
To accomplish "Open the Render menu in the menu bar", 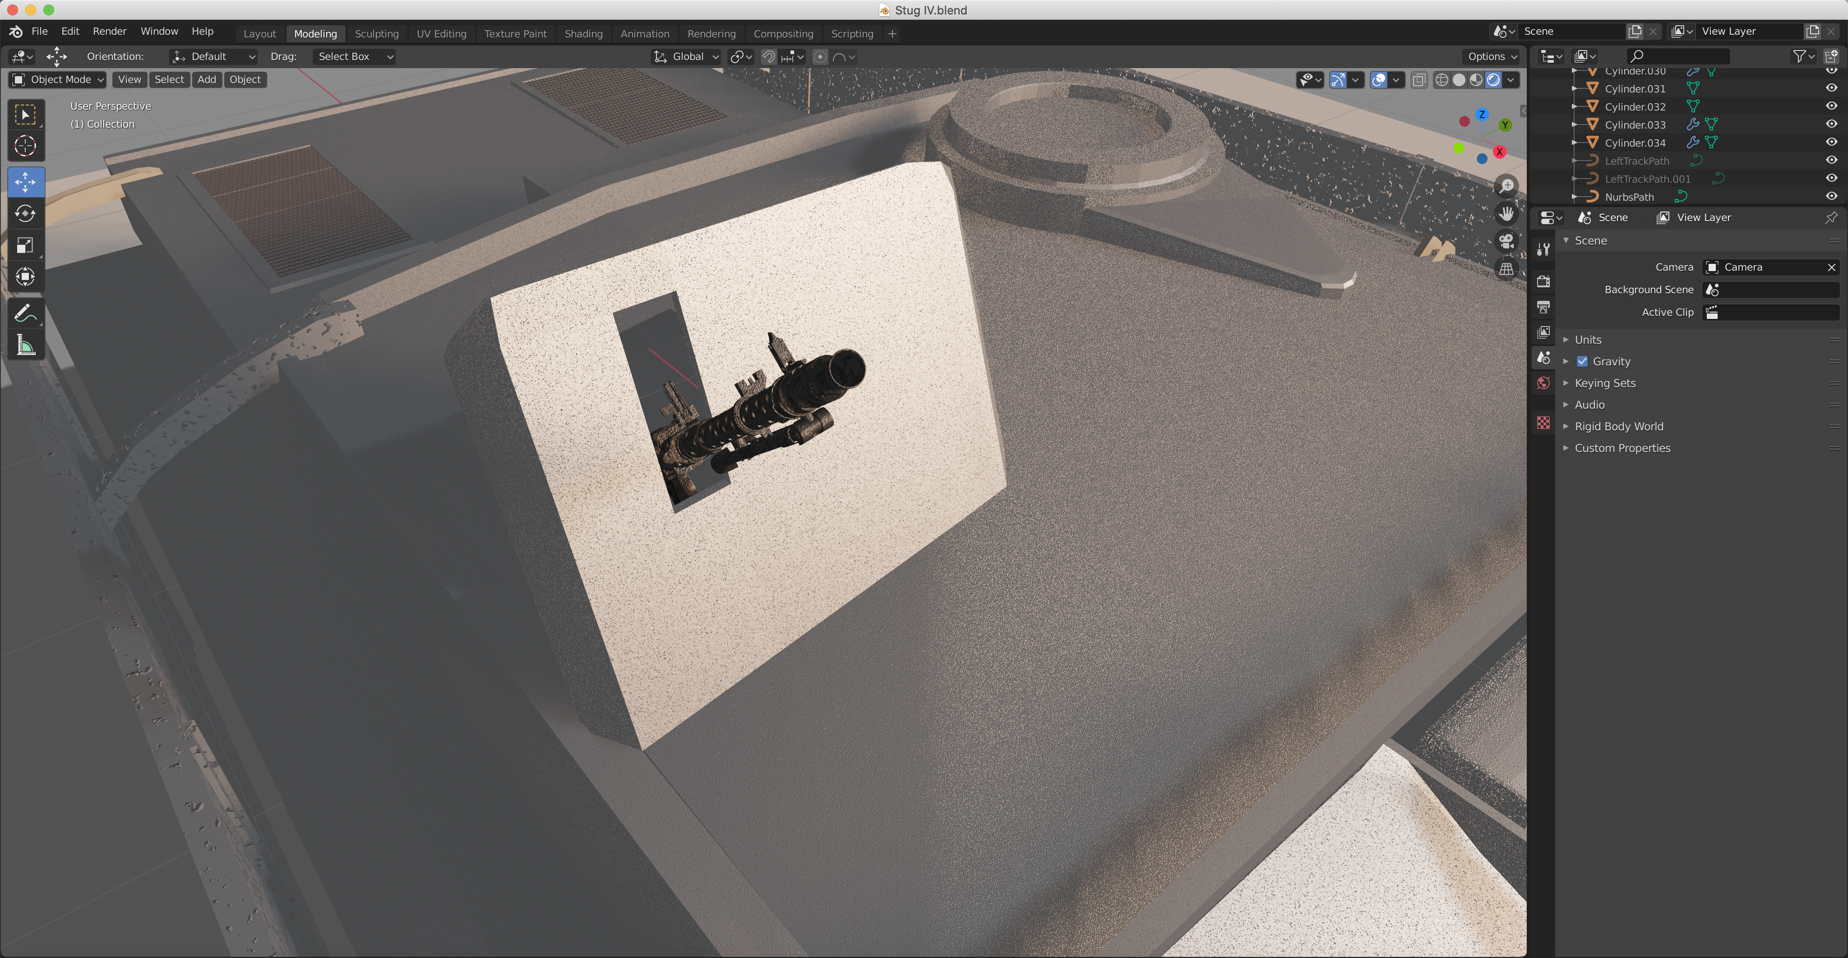I will point(109,31).
